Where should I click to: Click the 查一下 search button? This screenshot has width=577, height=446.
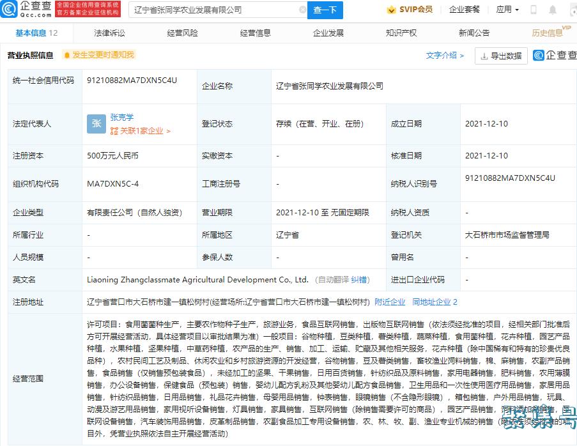coord(325,10)
